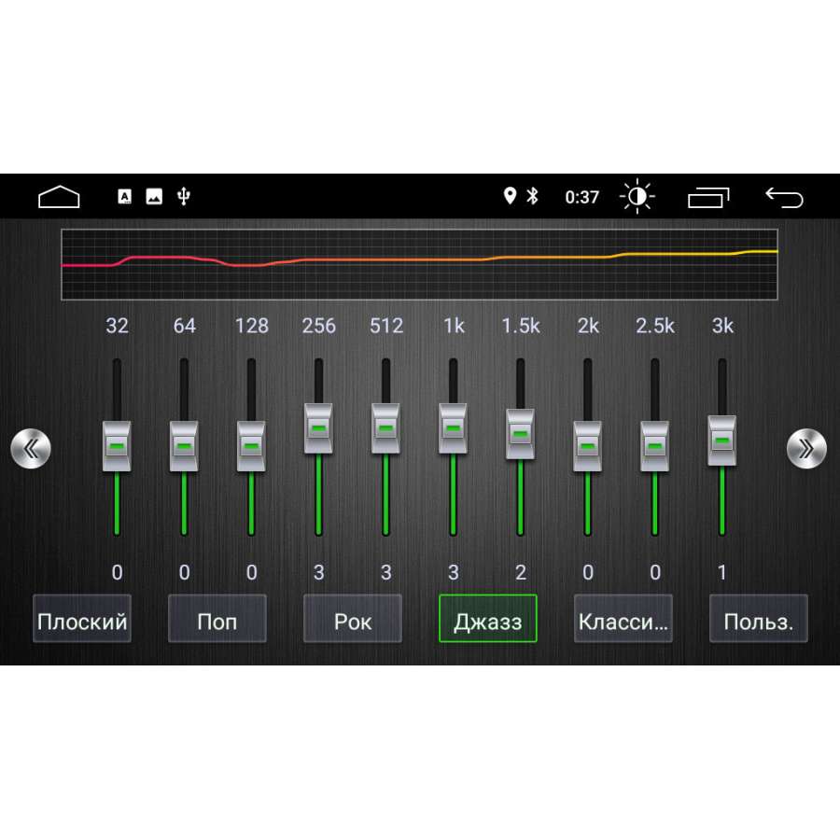The height and width of the screenshot is (840, 840).
Task: Tap the gain value 2 under 1.5k
Action: tap(521, 573)
